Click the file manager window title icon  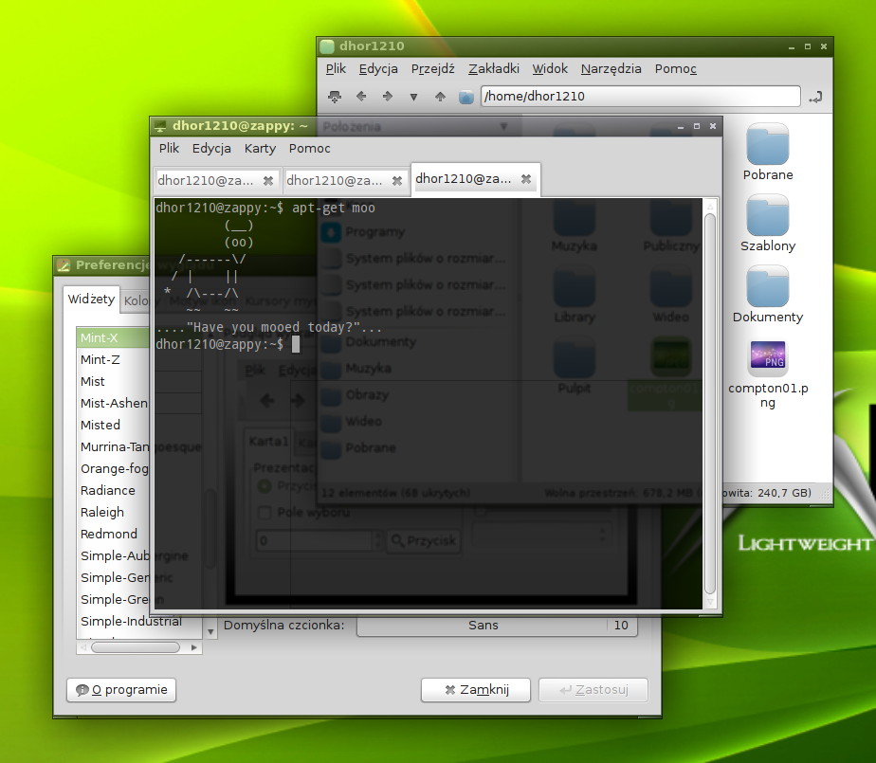[327, 46]
